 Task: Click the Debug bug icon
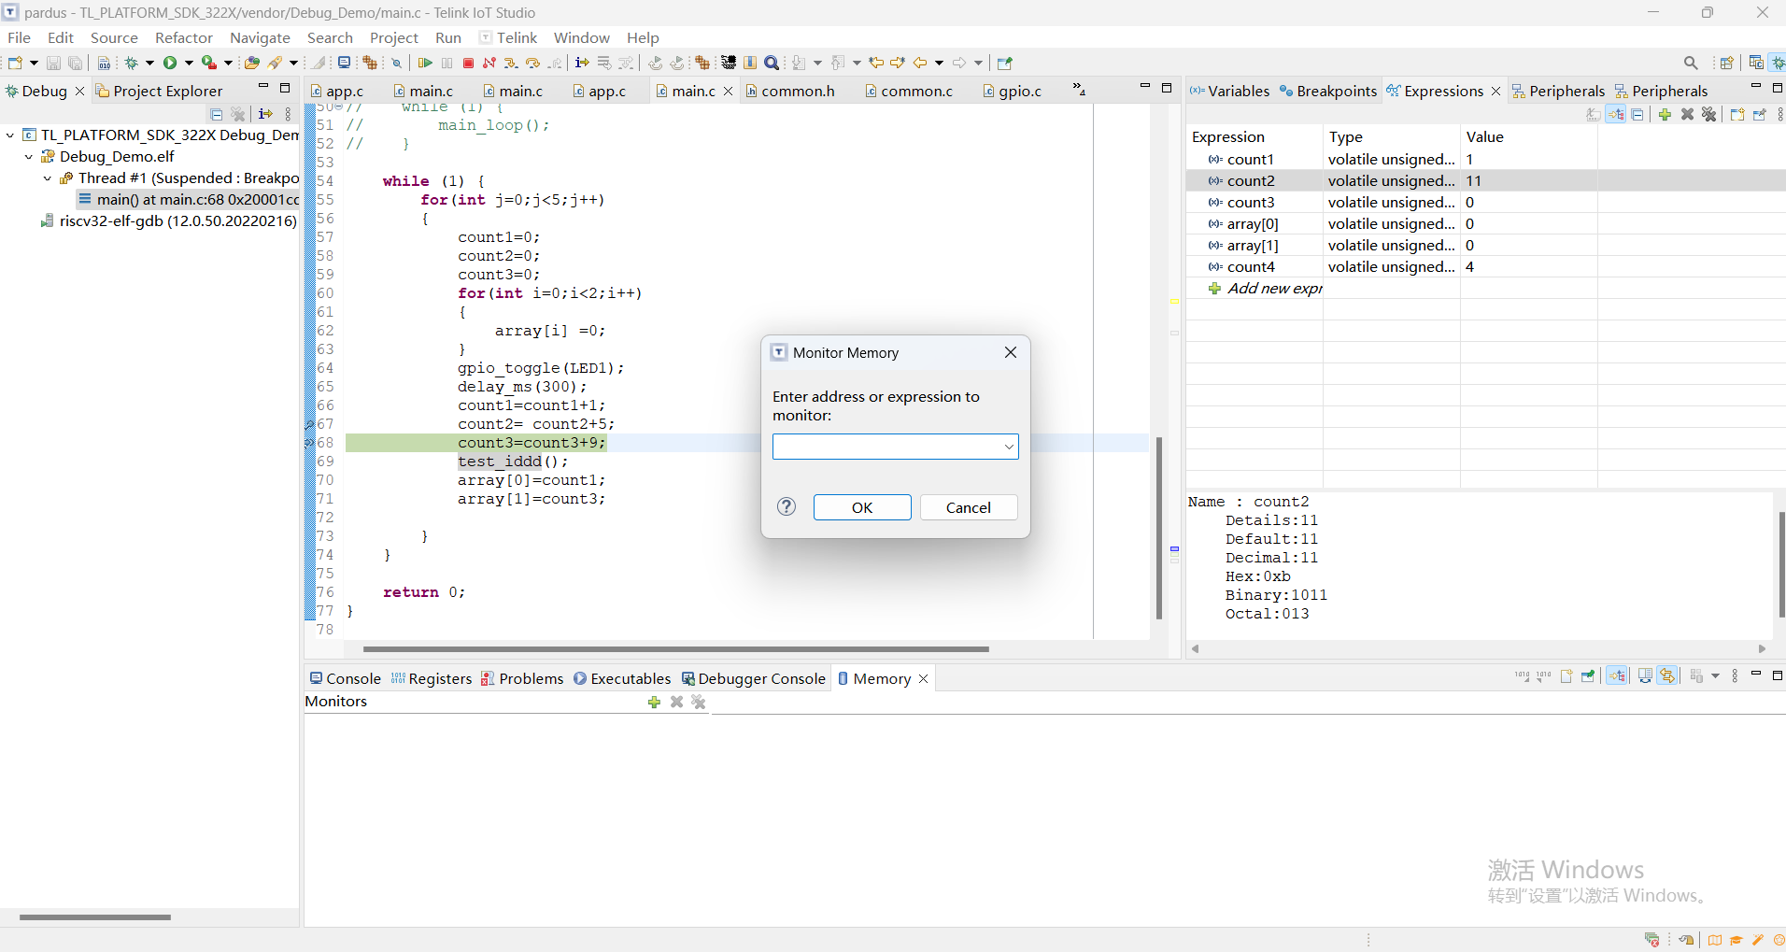(131, 63)
